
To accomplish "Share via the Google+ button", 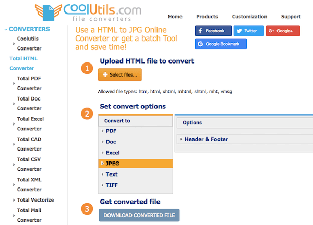I will (x=283, y=31).
